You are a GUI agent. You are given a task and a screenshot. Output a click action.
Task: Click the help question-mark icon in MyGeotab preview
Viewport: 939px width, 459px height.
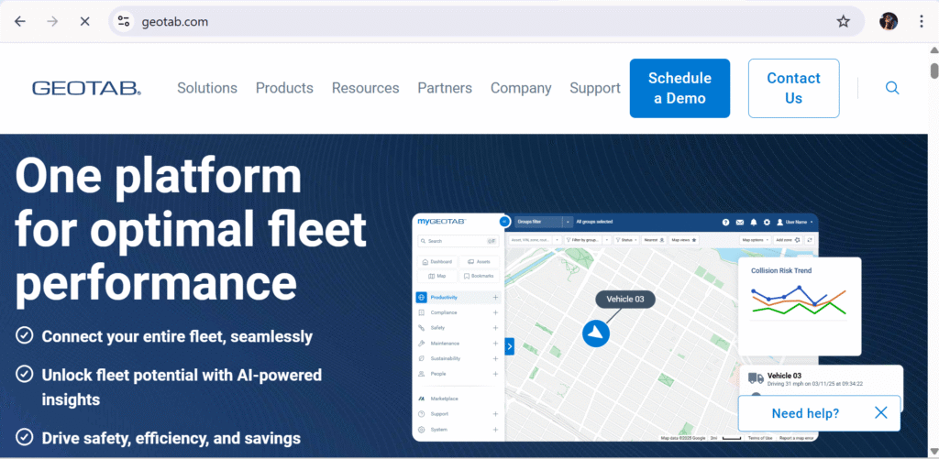point(726,222)
